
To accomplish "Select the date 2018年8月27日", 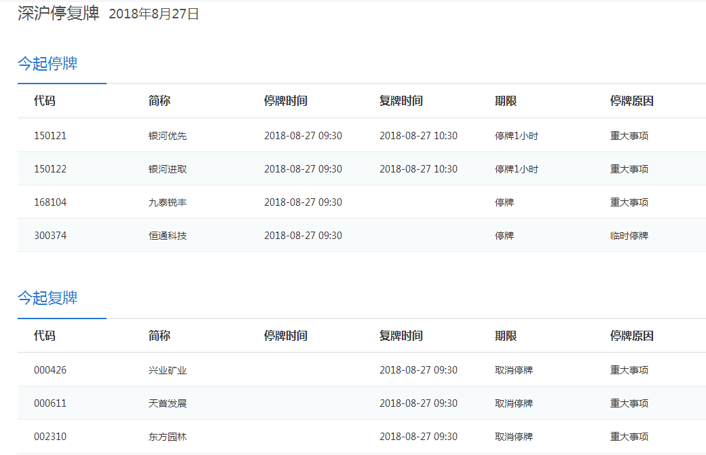I will coord(153,14).
